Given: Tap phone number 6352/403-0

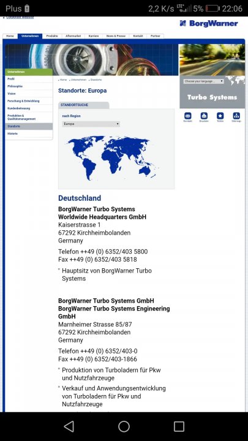Looking at the screenshot, I should (x=121, y=351).
